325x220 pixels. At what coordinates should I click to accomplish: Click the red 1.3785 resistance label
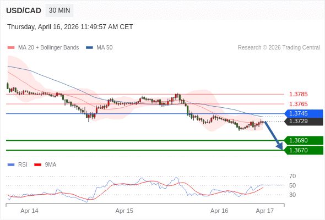(298, 94)
